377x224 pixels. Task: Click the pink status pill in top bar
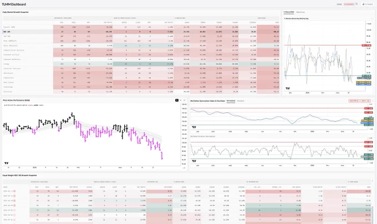(349, 4)
